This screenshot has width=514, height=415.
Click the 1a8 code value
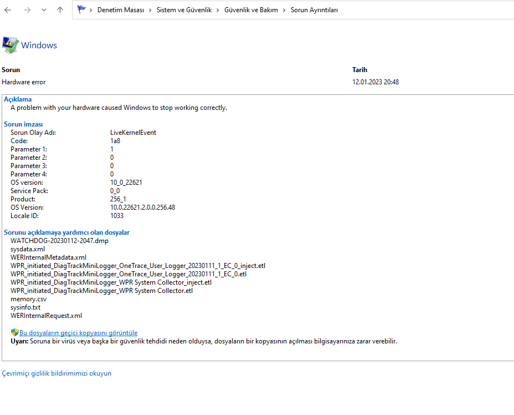pyautogui.click(x=115, y=141)
